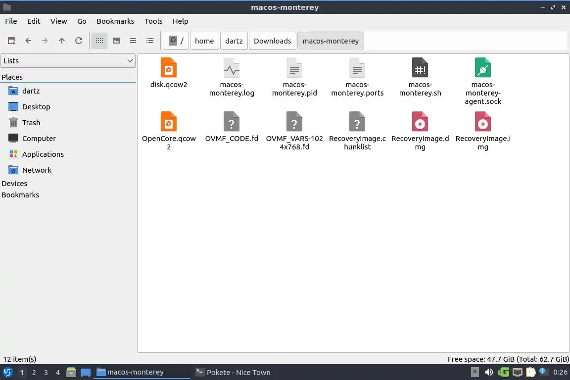Viewport: 570px width, 380px height.
Task: Expand the Bookmarks sidebar section
Action: [x=20, y=195]
